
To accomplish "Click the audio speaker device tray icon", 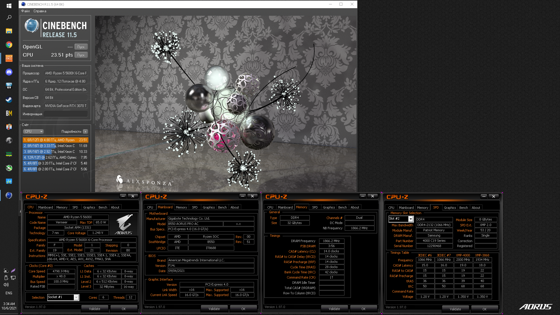I will 6,271.
